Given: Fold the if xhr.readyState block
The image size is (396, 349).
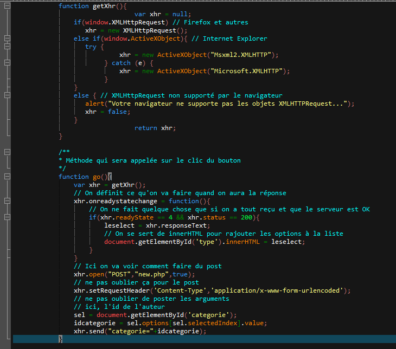Looking at the screenshot, I should point(7,217).
